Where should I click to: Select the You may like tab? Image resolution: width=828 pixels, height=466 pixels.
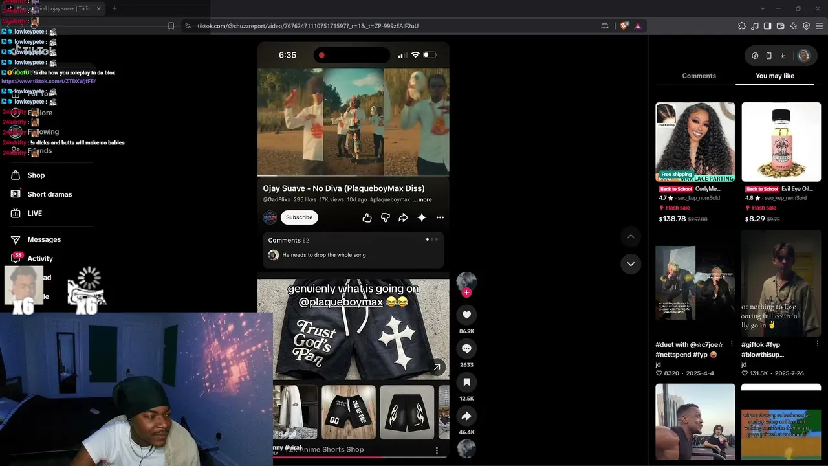pos(775,76)
